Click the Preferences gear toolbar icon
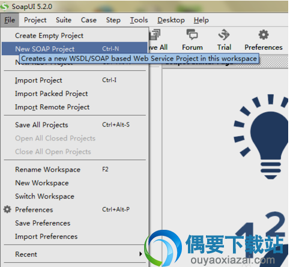Screen dimensions: 290x267 click(x=264, y=35)
